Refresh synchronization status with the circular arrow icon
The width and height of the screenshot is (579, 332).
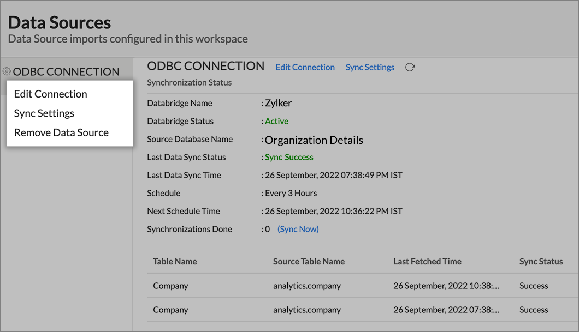[x=410, y=67]
